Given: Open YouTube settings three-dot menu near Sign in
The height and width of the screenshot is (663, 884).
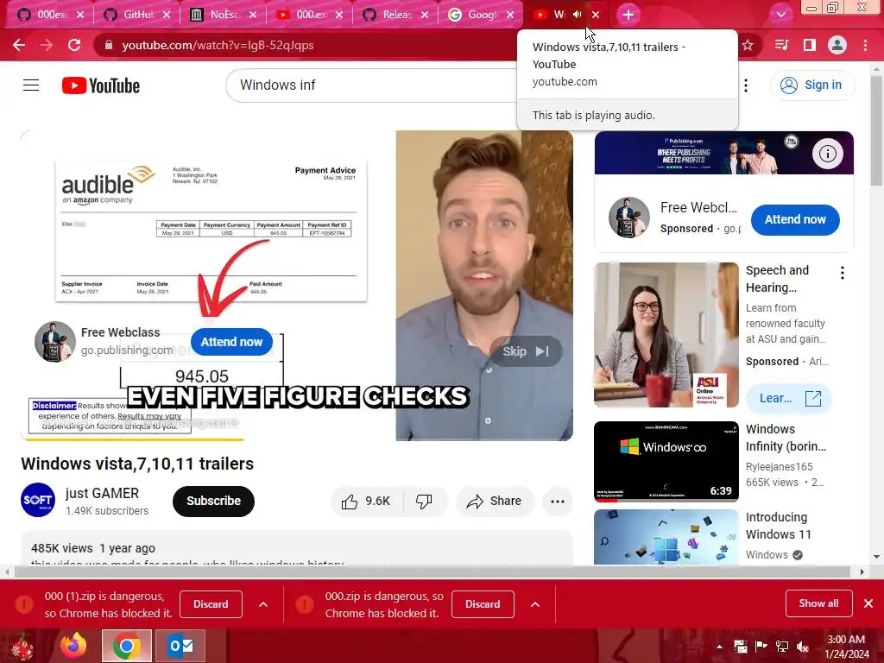Looking at the screenshot, I should tap(746, 85).
